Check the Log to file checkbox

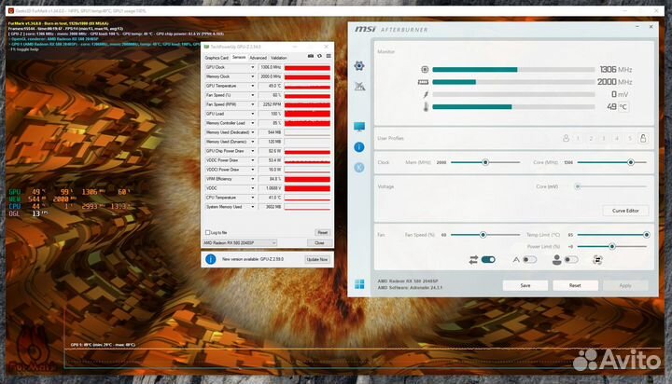click(208, 232)
